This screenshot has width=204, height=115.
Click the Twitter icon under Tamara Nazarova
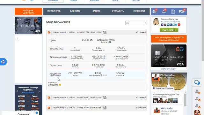click(x=173, y=25)
